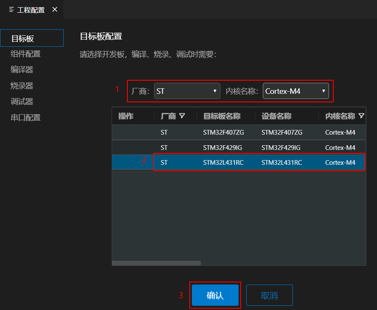
Task: Click ST vendor cell in STM32F407ZG row
Action: [164, 132]
